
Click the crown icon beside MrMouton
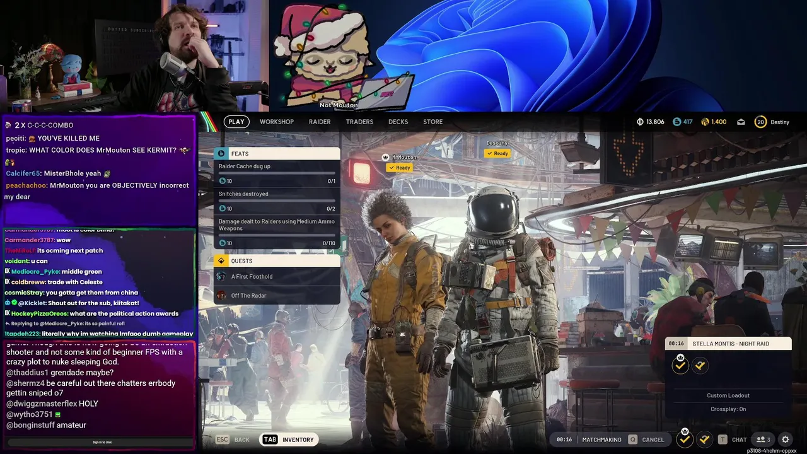click(x=386, y=157)
